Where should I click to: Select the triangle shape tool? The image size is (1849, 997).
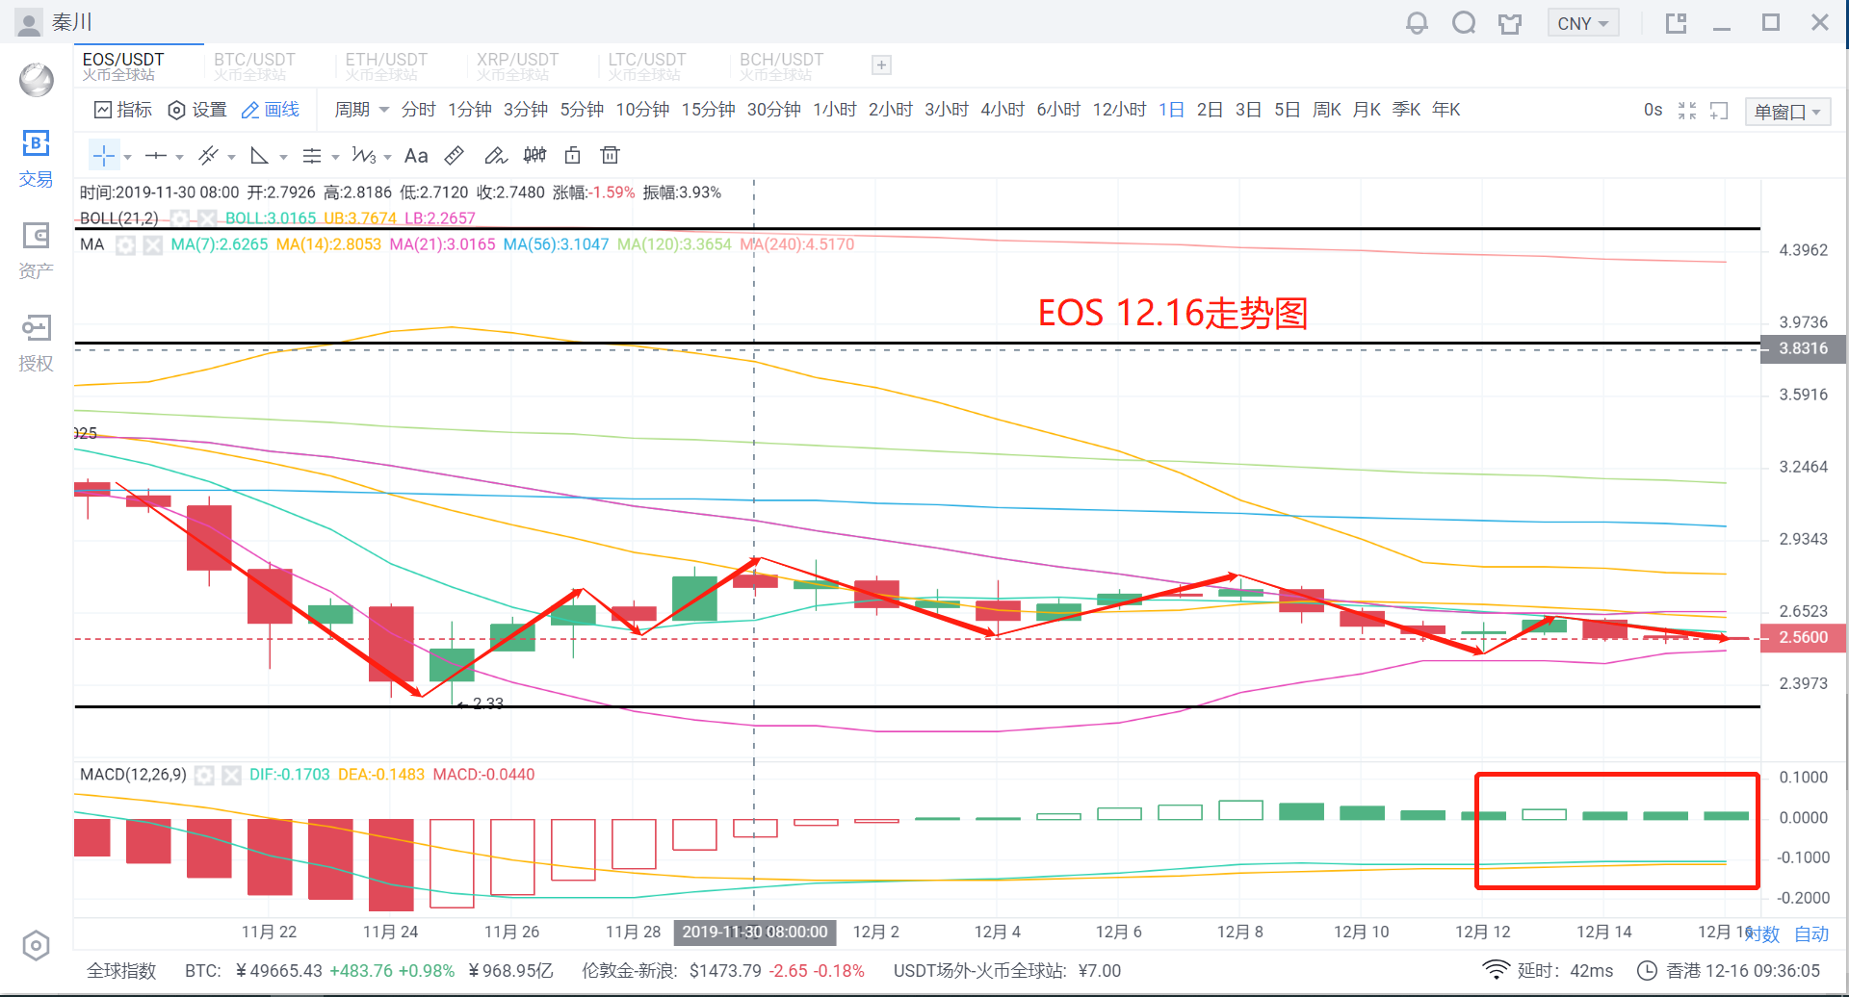click(259, 155)
